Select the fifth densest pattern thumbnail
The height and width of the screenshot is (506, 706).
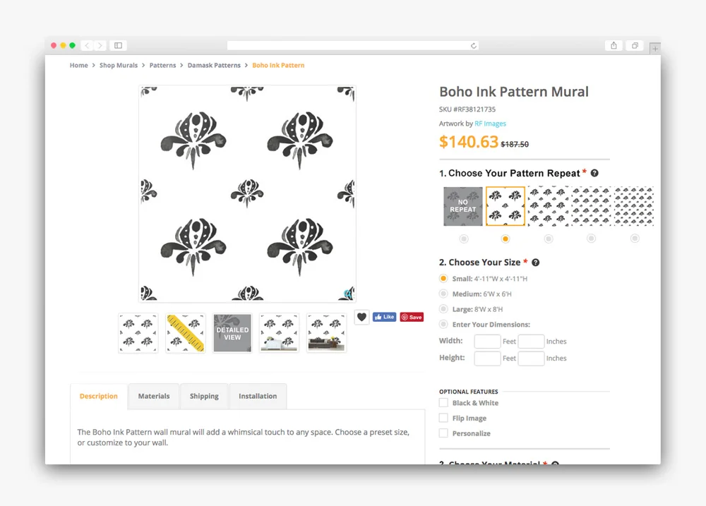click(x=634, y=206)
